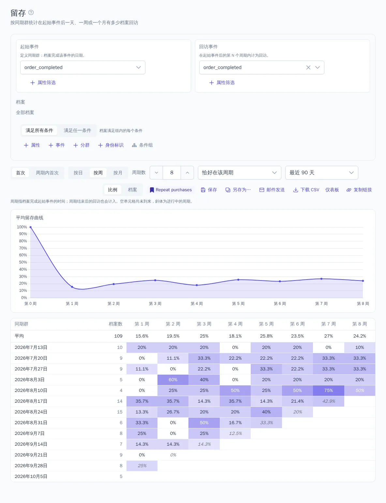The height and width of the screenshot is (503, 386).
Task: Select 满足所有条件 match mode
Action: (39, 130)
